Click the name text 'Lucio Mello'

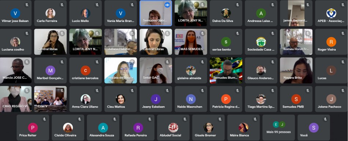click(80, 21)
